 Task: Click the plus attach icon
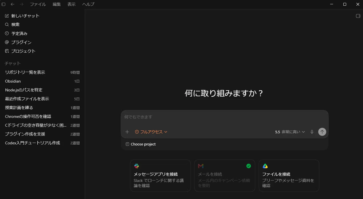point(127,132)
